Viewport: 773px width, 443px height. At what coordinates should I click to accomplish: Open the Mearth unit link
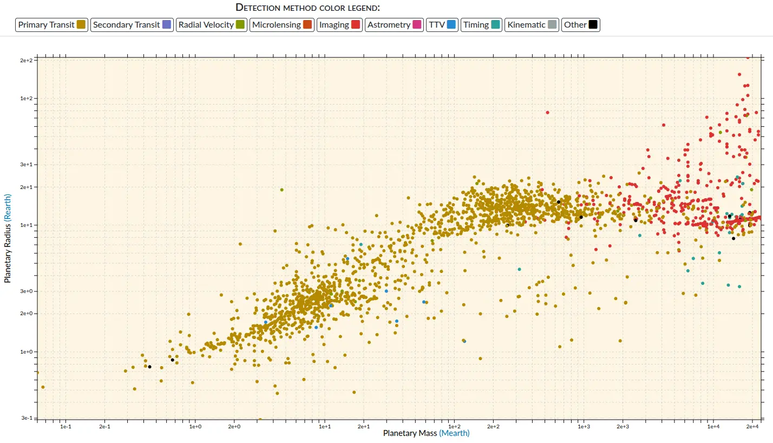454,433
